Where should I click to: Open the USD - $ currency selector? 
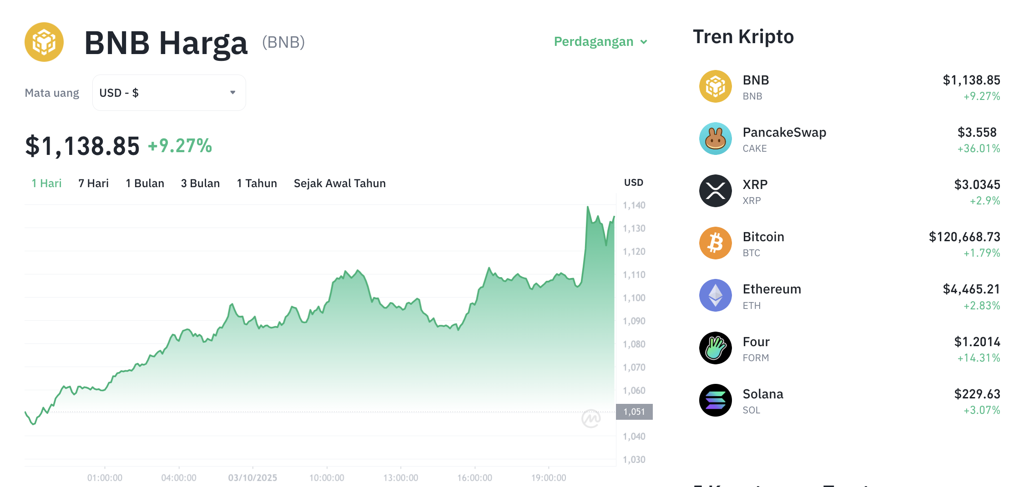coord(169,93)
